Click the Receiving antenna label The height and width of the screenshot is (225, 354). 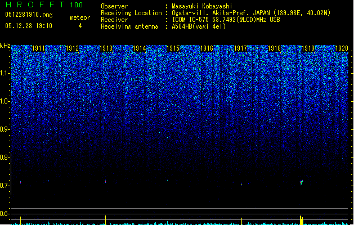[x=129, y=26]
